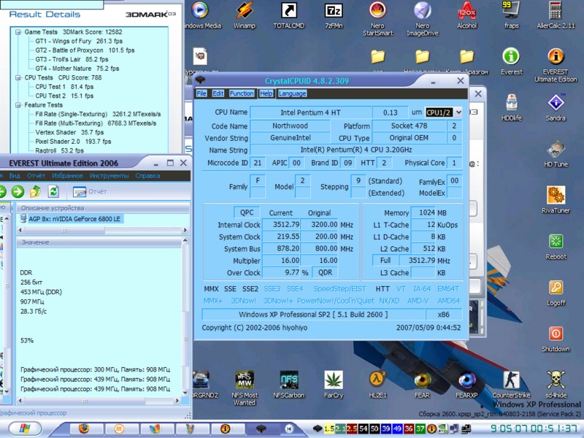Image resolution: width=584 pixels, height=438 pixels.
Task: Open EVEREST Отчёт menu
Action: (x=36, y=175)
